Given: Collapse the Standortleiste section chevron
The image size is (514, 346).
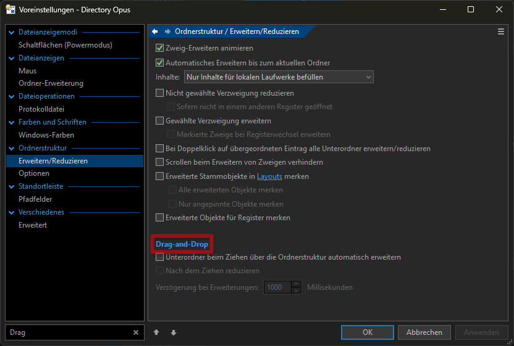Looking at the screenshot, I should click(x=12, y=187).
